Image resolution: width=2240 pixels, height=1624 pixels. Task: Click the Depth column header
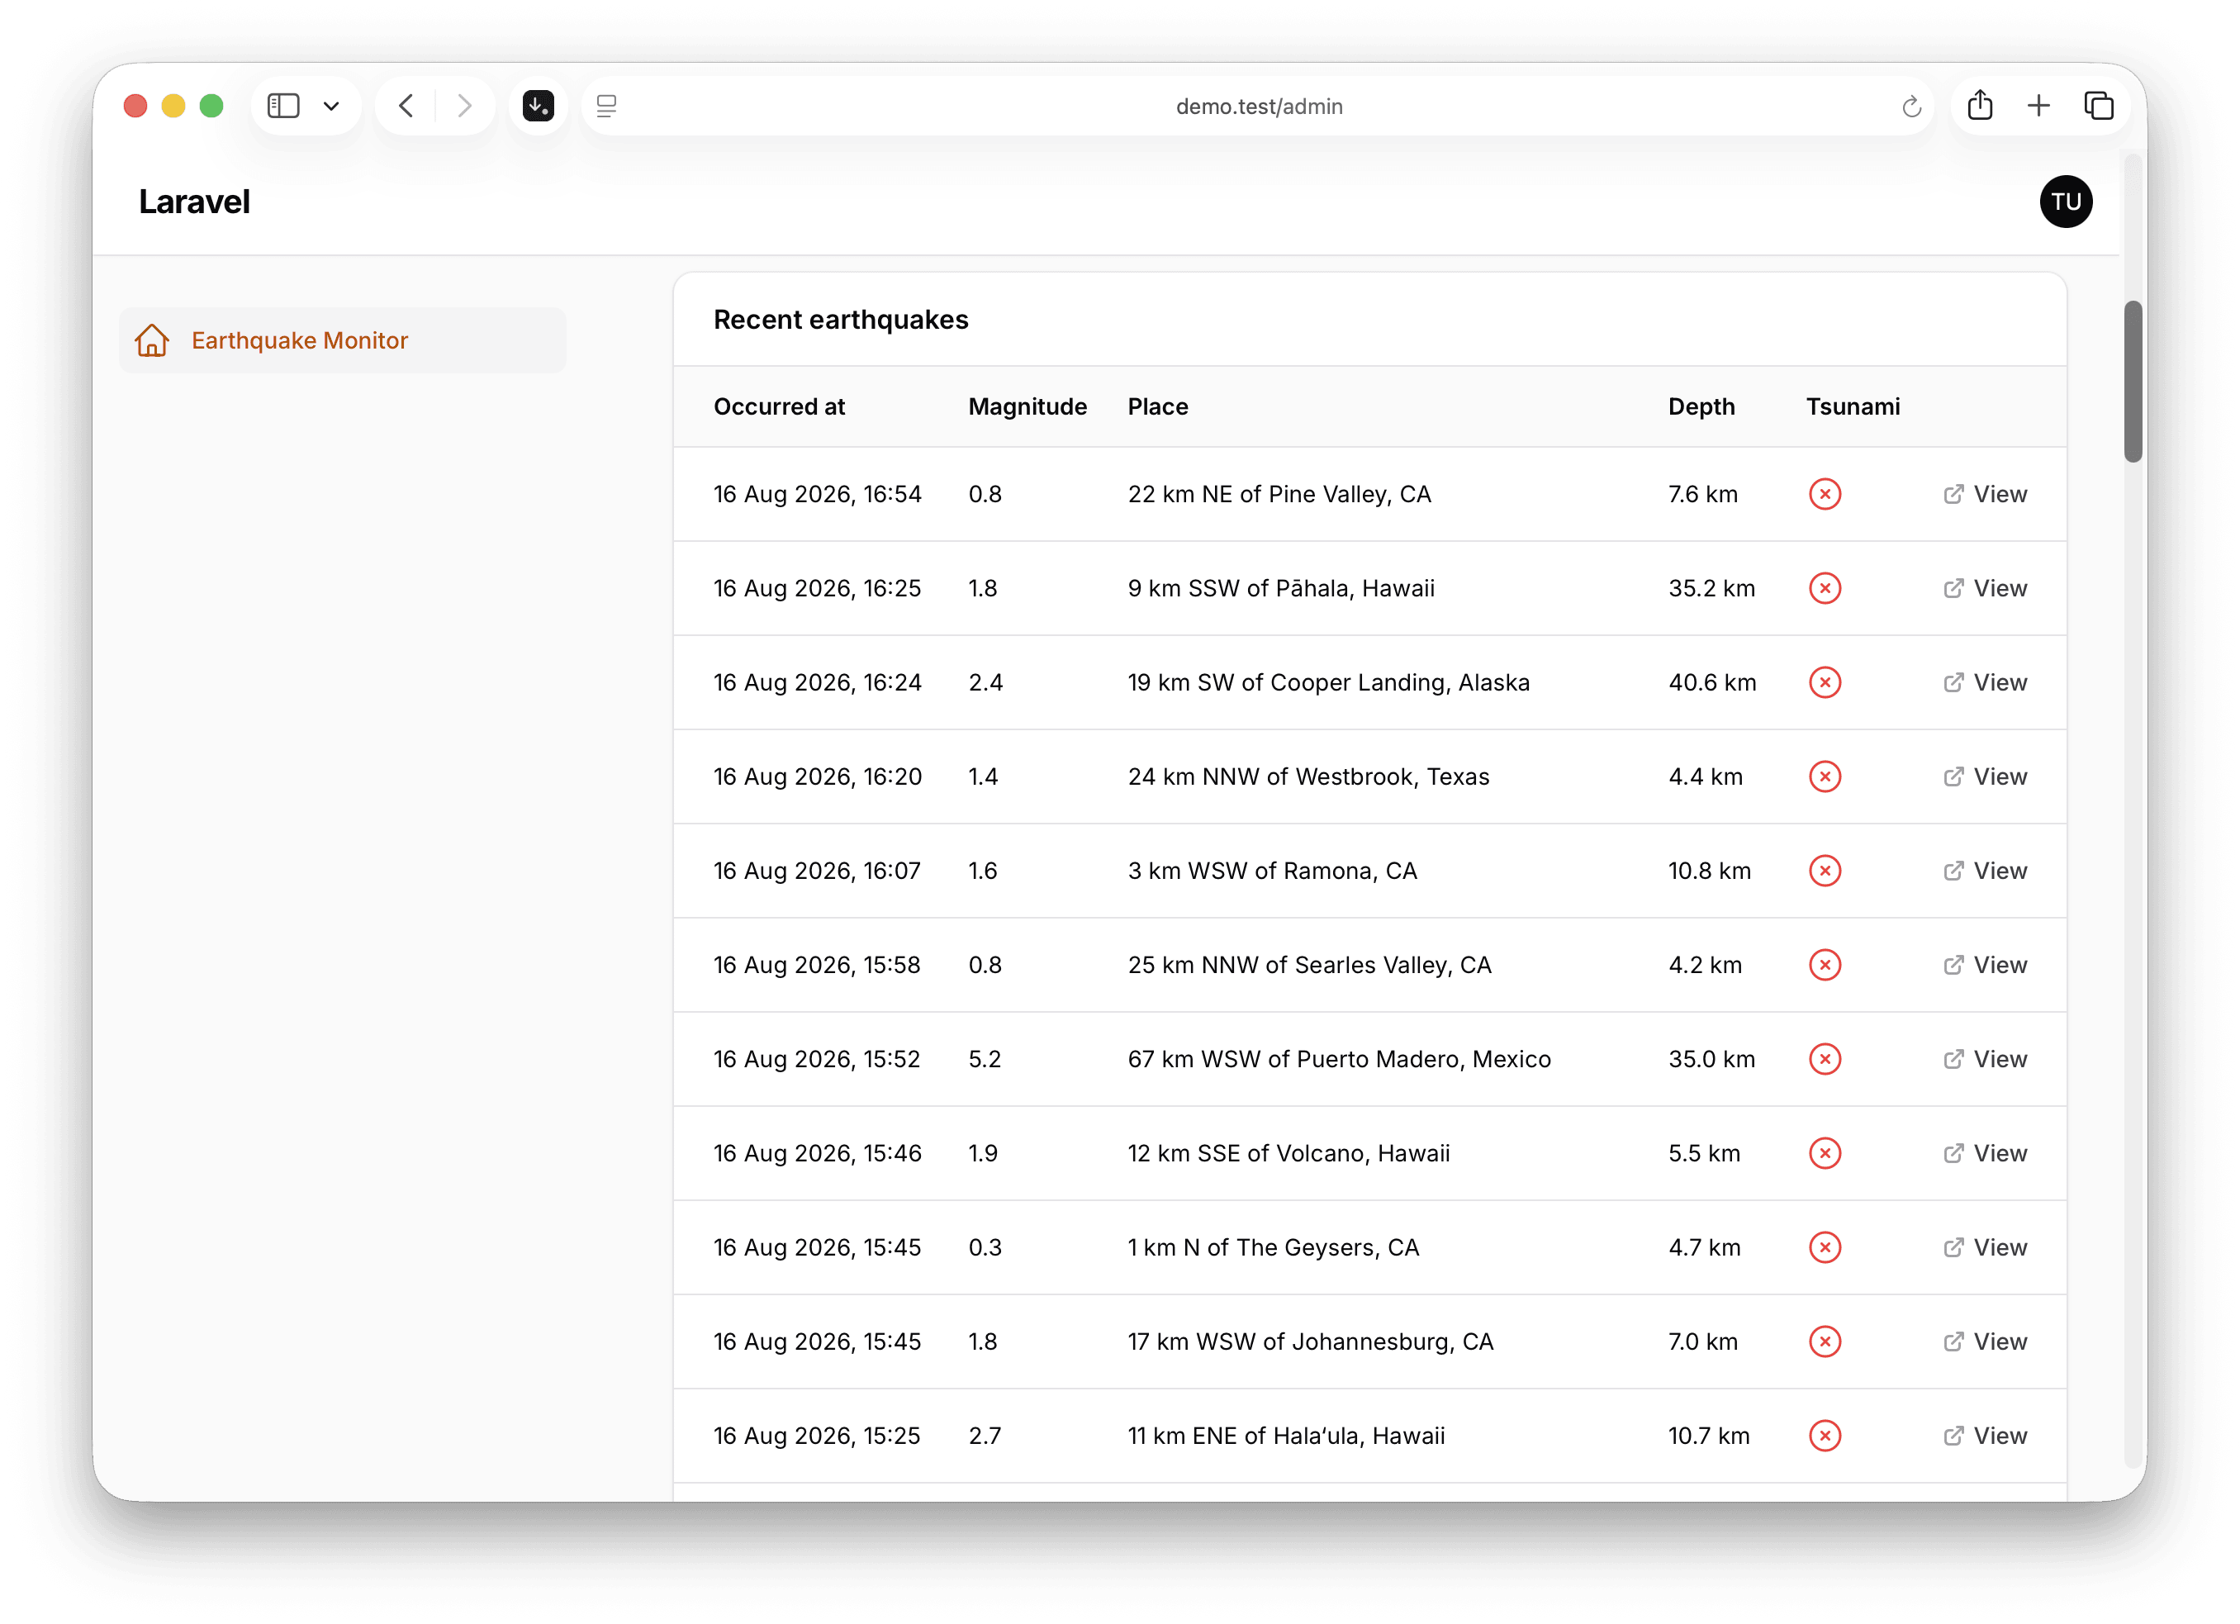[1701, 407]
